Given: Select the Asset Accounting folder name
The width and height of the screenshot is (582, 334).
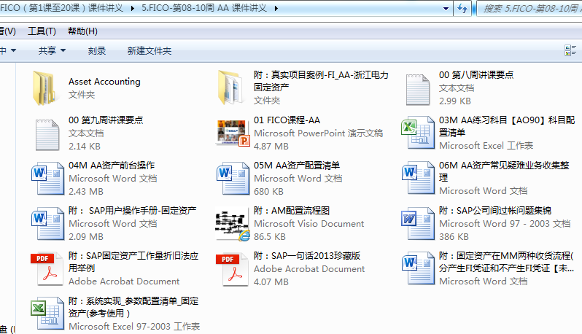Looking at the screenshot, I should coord(104,82).
